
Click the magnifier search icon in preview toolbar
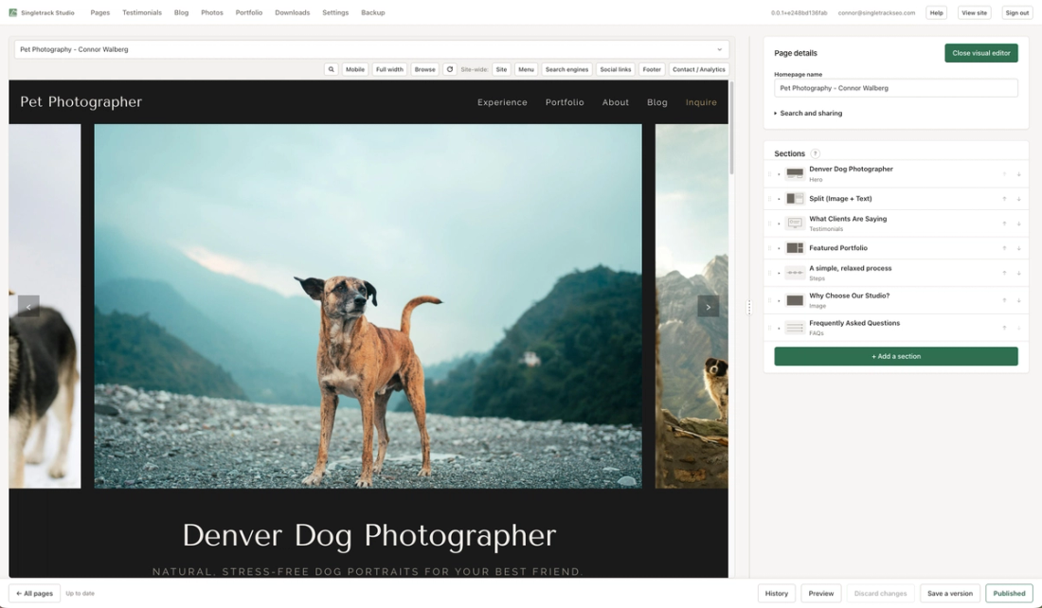click(331, 69)
